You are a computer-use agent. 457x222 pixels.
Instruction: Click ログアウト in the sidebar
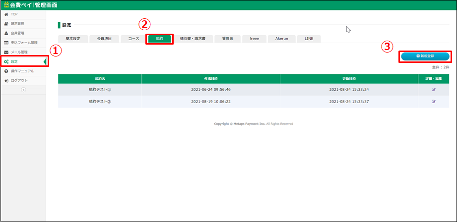(19, 80)
